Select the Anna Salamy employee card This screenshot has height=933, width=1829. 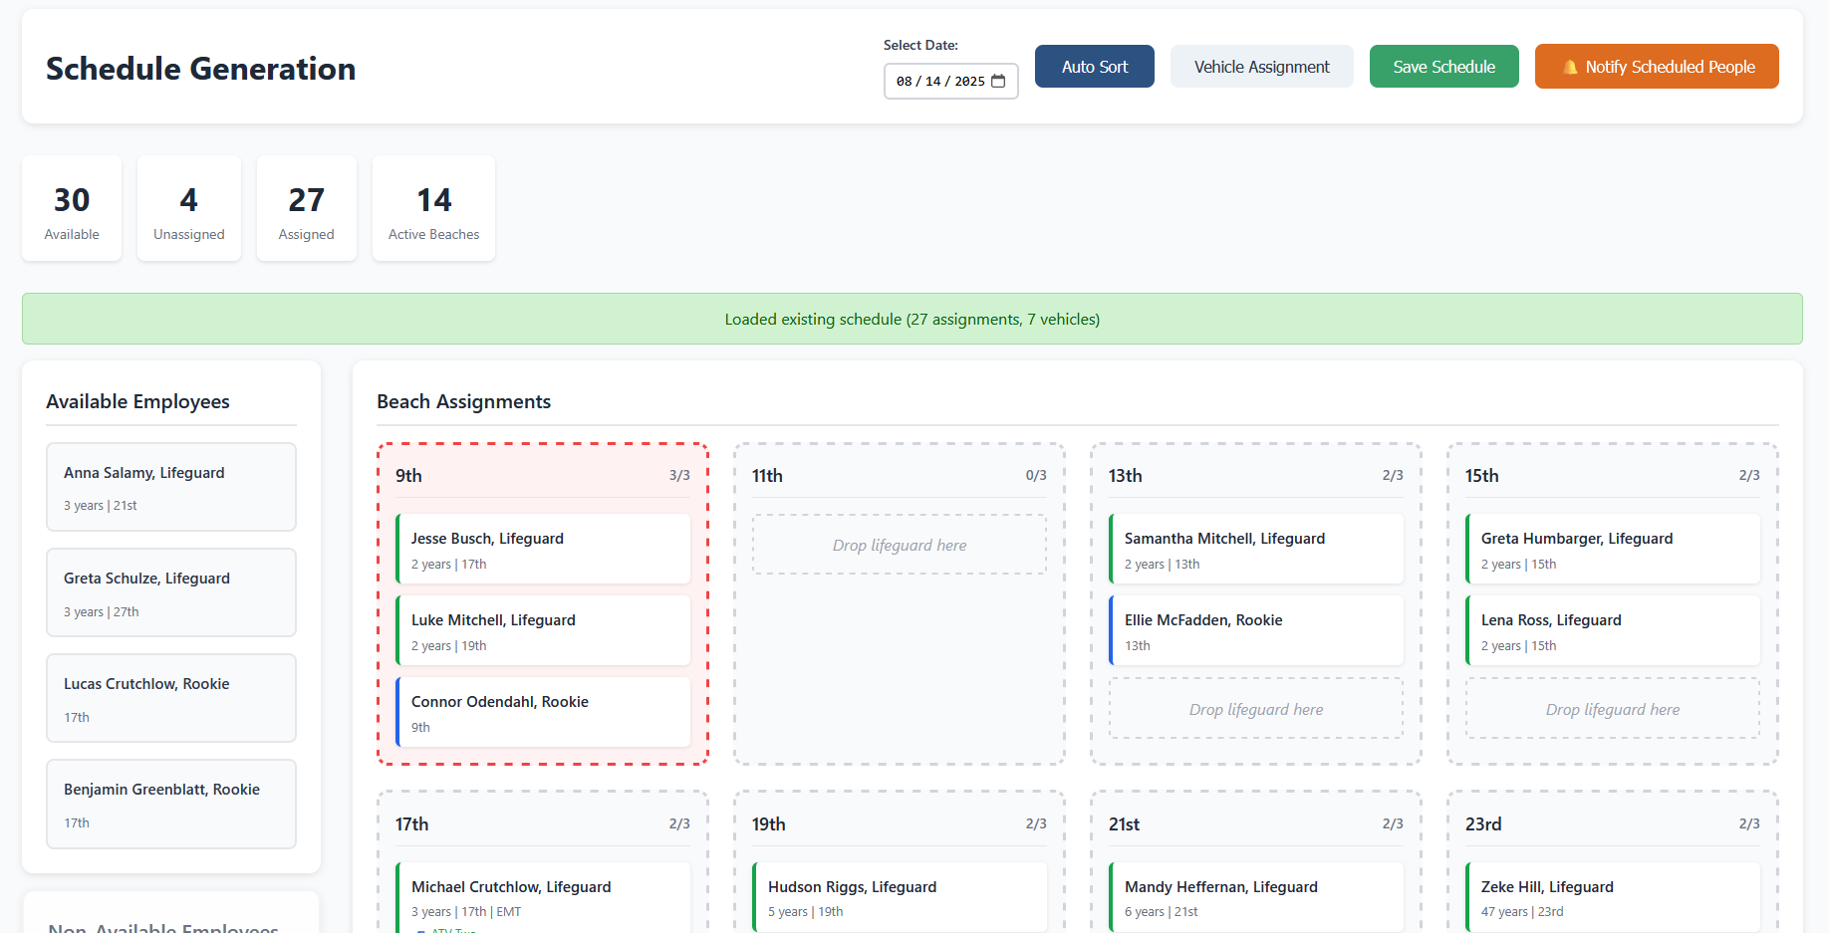[170, 487]
